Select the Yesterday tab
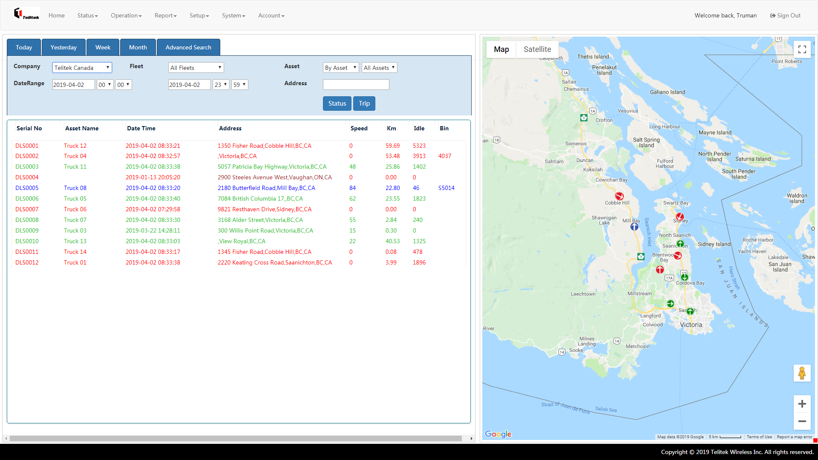The width and height of the screenshot is (818, 460). click(x=63, y=47)
